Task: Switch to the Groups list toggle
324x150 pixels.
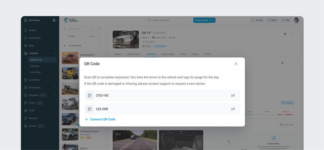Action: (92, 36)
